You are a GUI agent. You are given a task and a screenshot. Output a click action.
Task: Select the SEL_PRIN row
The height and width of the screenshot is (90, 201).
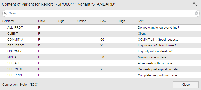[100, 75]
